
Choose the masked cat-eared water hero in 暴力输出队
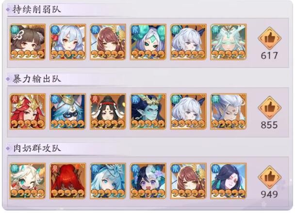click(x=68, y=111)
